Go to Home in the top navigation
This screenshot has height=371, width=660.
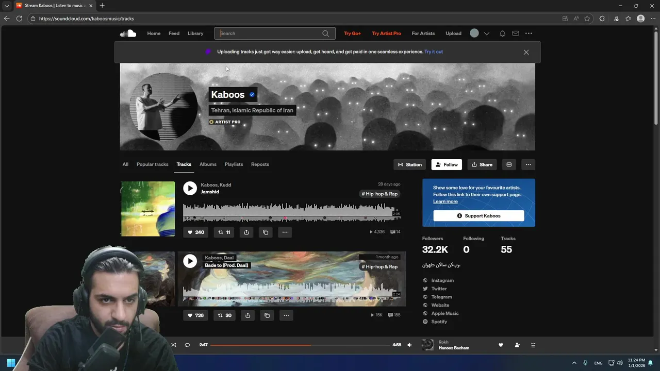(154, 33)
